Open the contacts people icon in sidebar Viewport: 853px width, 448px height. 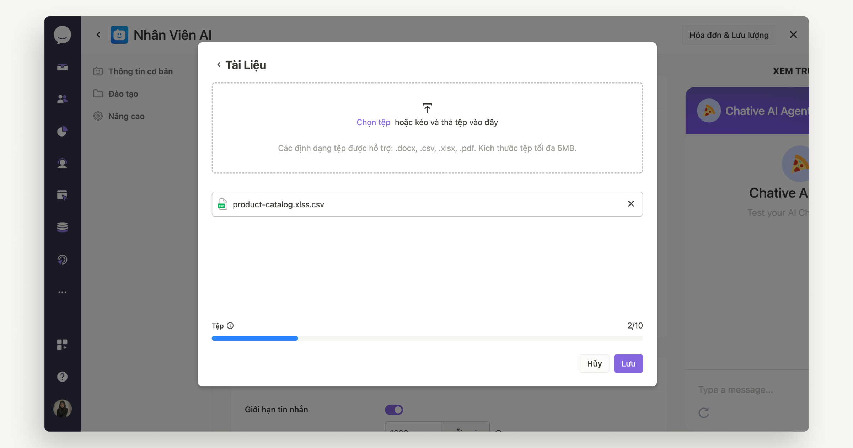coord(62,99)
